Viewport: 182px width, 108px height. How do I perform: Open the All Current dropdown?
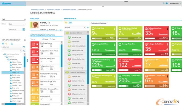(12, 47)
